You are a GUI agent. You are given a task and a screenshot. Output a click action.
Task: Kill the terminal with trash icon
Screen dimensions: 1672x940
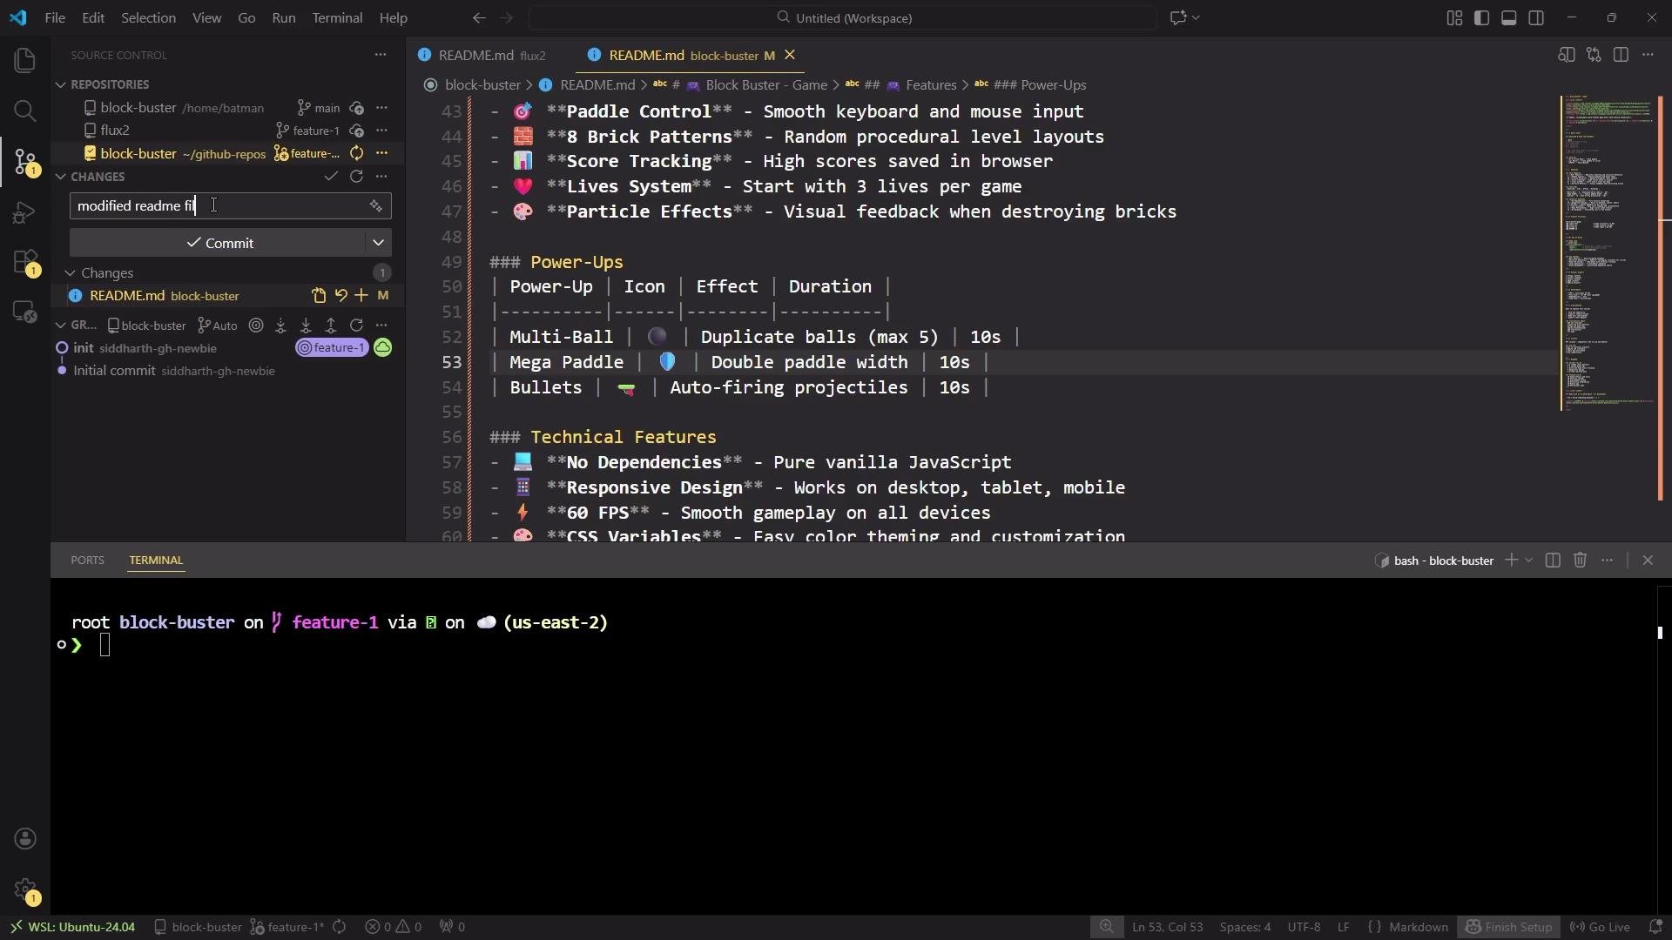tap(1580, 561)
